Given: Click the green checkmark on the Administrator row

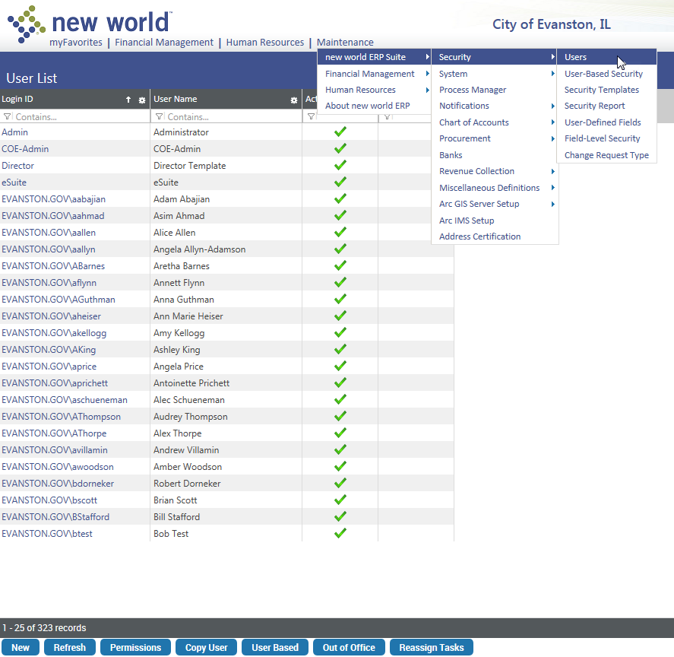Looking at the screenshot, I should click(x=340, y=132).
